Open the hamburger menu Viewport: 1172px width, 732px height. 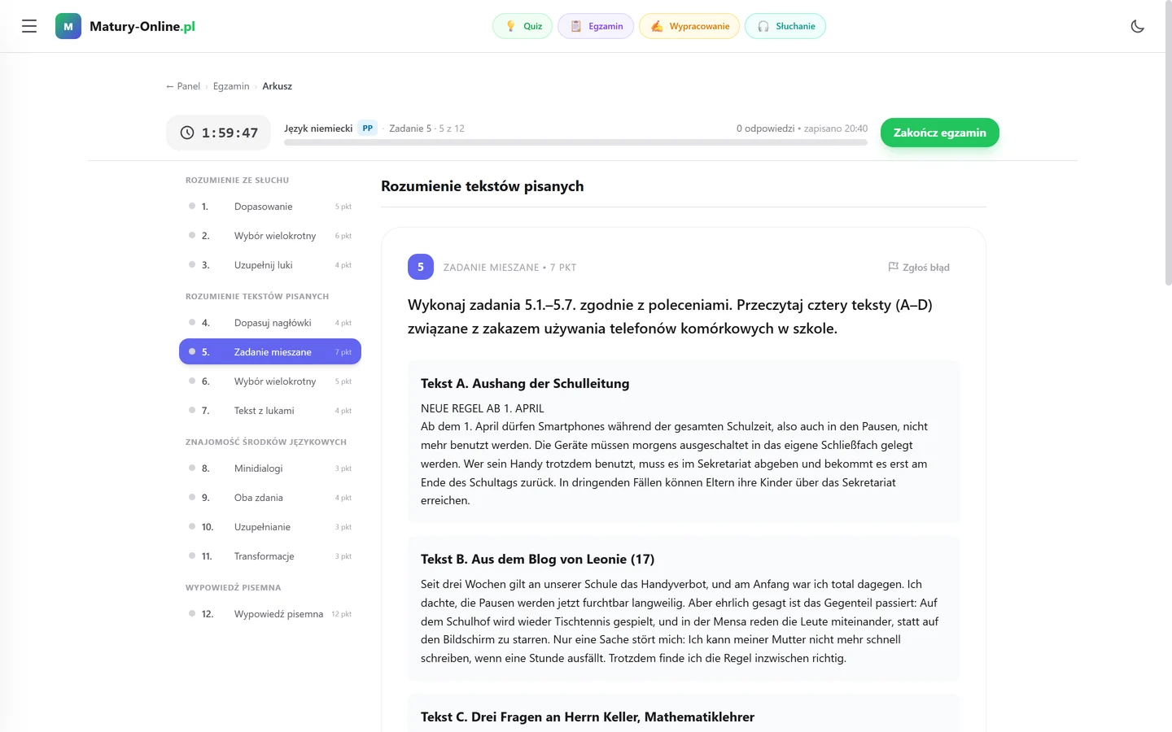point(29,26)
